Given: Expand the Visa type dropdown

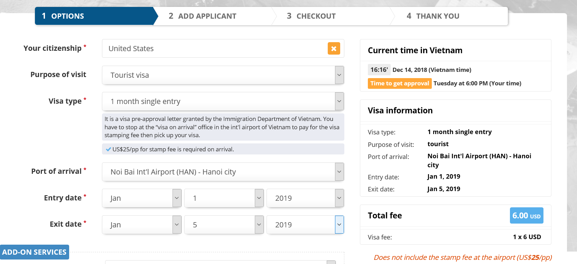Looking at the screenshot, I should [x=223, y=101].
